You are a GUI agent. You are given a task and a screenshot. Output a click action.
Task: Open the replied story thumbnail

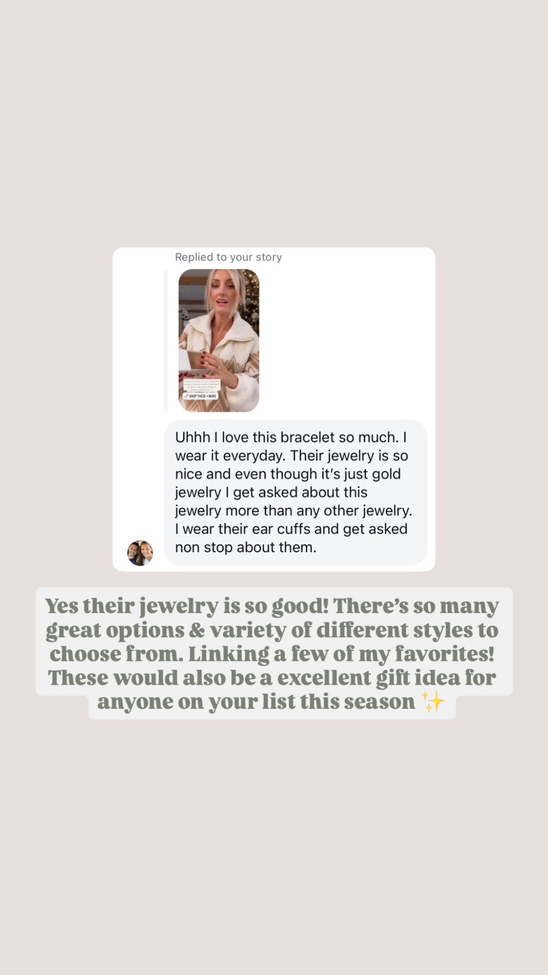click(219, 340)
